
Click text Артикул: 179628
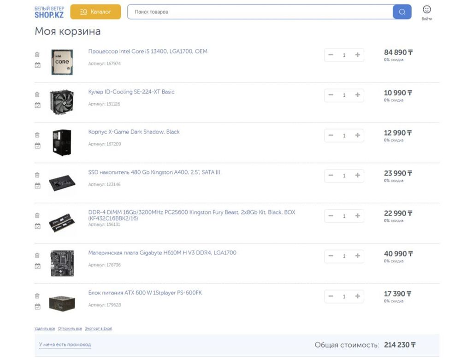coord(104,305)
